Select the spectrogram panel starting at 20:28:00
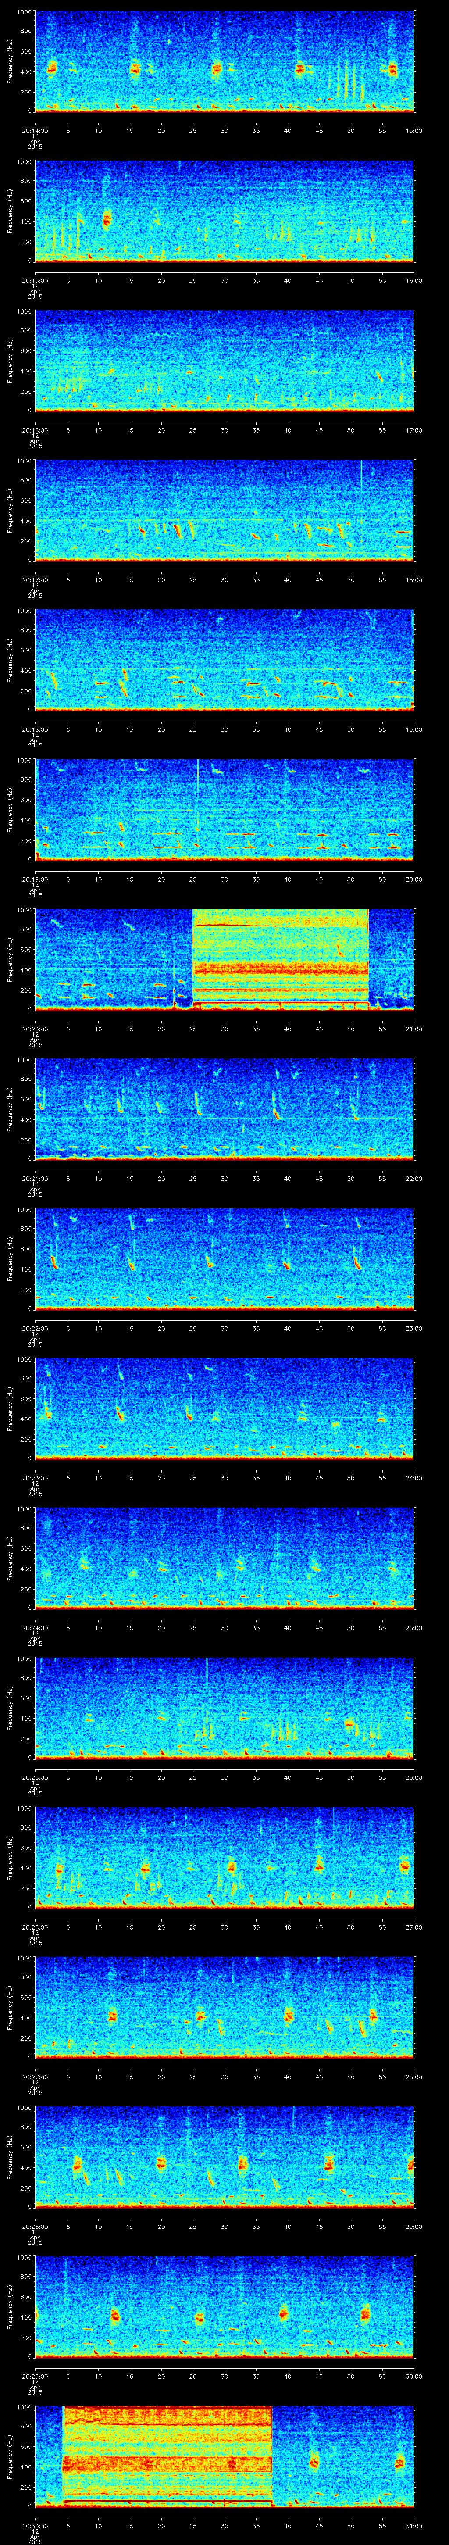This screenshot has width=449, height=2545. coord(225,2157)
